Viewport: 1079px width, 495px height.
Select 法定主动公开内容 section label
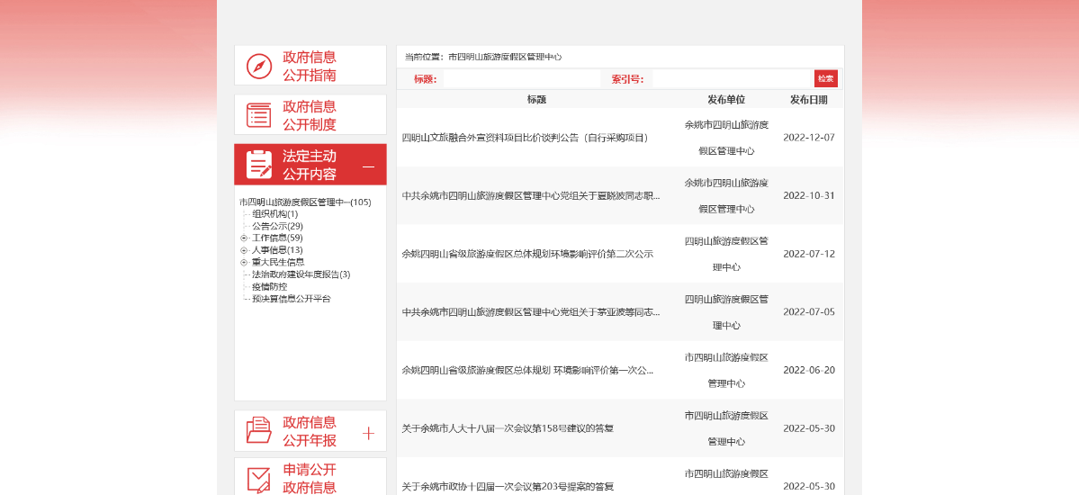pos(310,165)
